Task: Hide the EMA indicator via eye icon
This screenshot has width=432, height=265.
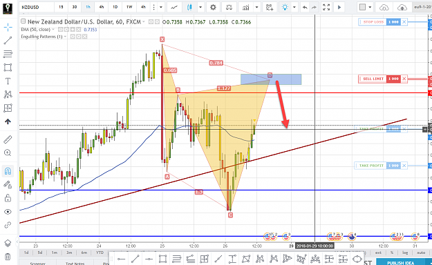Action: coord(60,30)
